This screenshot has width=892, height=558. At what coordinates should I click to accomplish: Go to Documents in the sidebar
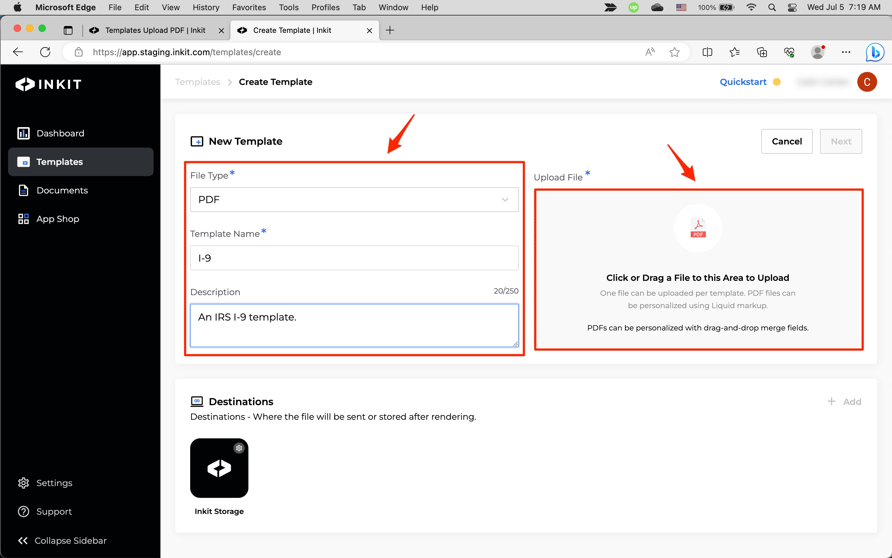click(62, 190)
